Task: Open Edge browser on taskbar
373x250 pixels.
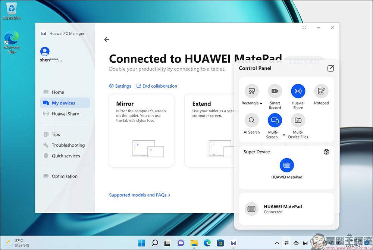Action: click(x=207, y=243)
